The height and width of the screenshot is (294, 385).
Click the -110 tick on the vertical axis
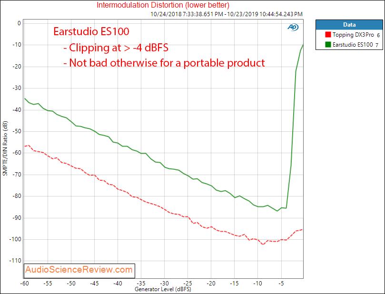(x=16, y=261)
